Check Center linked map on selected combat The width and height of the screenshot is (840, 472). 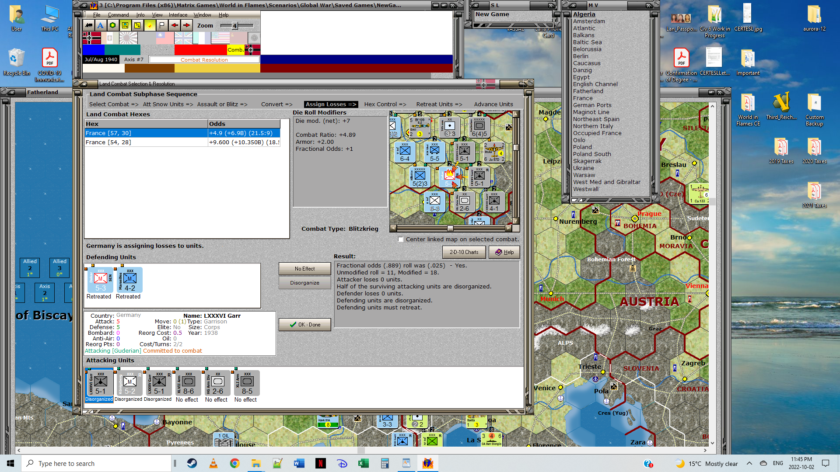coord(401,239)
